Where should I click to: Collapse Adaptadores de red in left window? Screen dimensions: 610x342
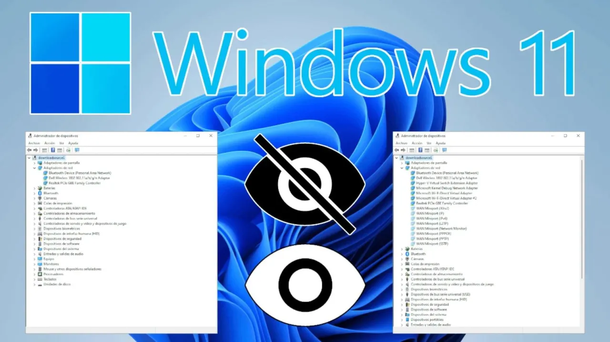pyautogui.click(x=34, y=168)
